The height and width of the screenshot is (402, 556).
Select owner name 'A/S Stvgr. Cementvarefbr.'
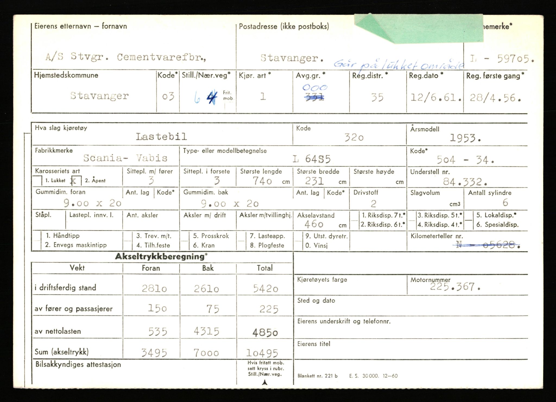pyautogui.click(x=126, y=57)
